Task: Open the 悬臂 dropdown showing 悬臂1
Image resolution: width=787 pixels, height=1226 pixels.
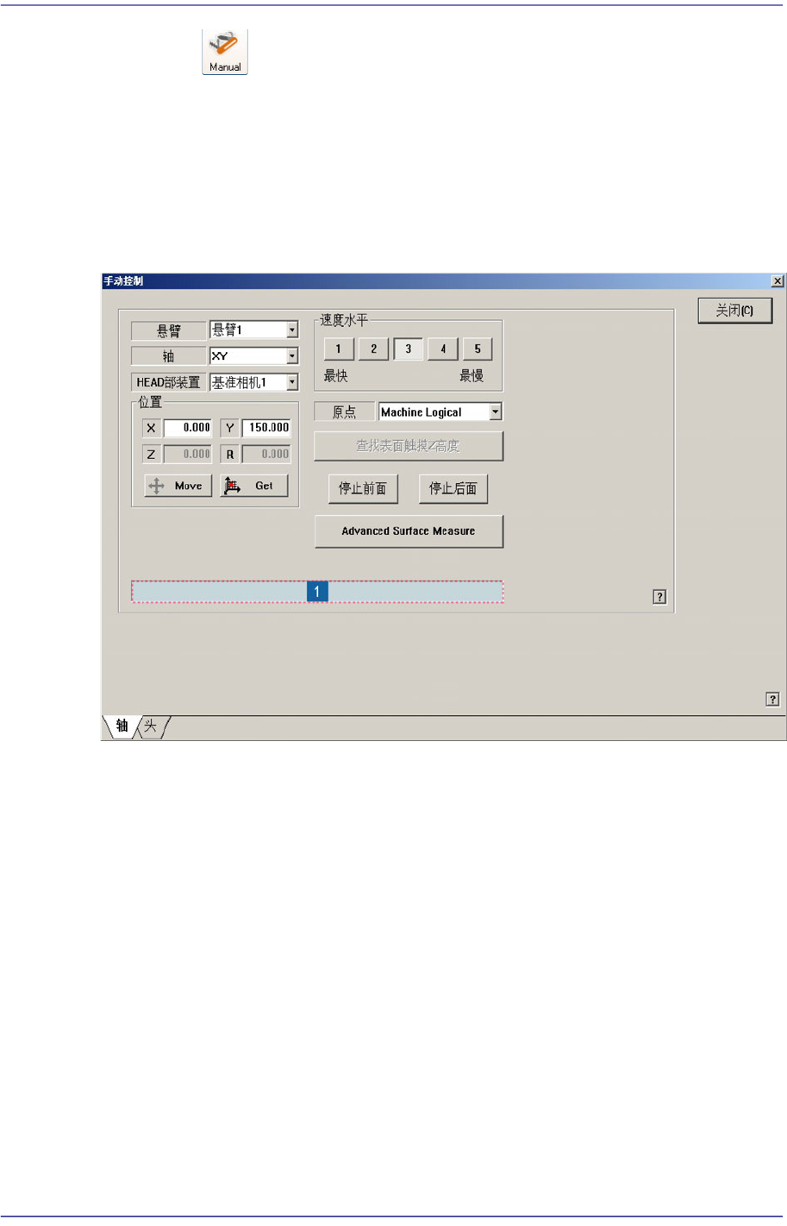Action: click(254, 330)
